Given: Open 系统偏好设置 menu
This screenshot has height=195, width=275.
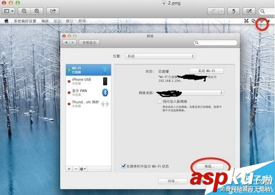Looking at the screenshot, I should [25, 21].
